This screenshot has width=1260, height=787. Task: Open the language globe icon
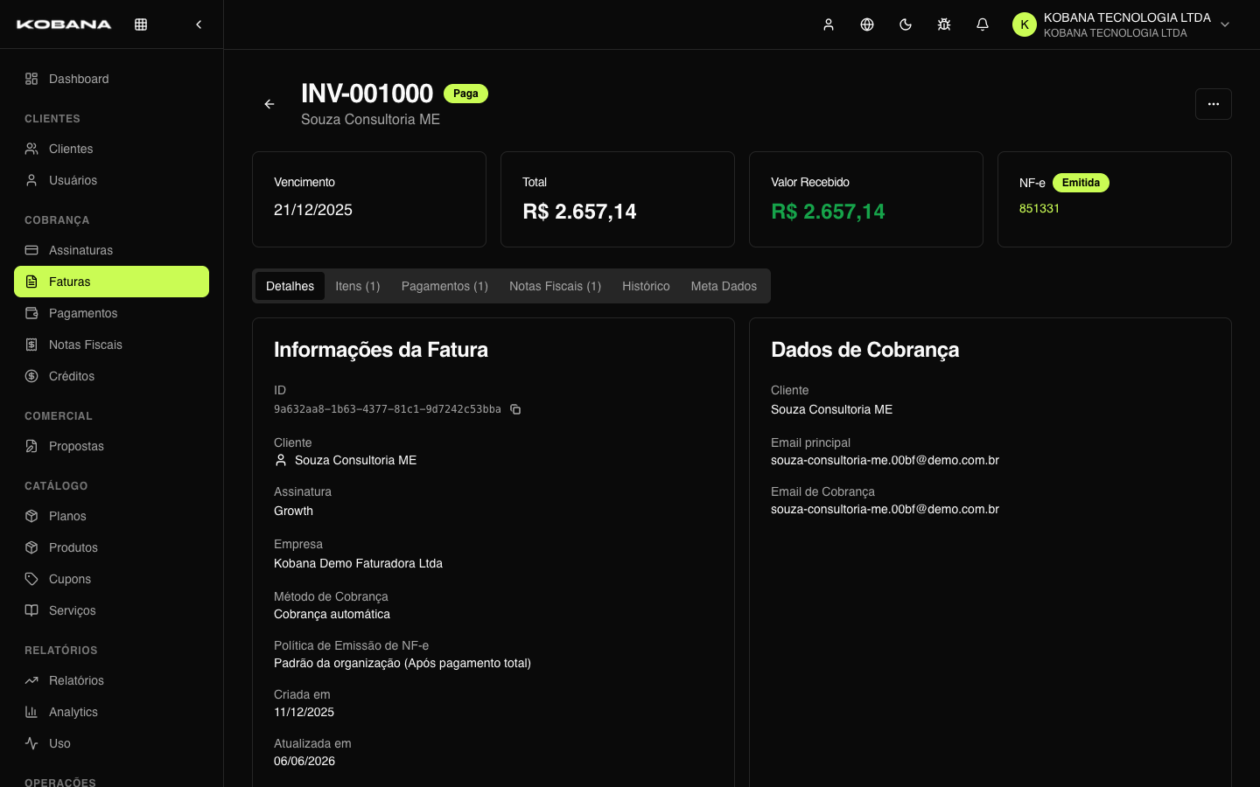coord(867,24)
